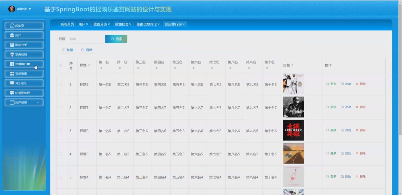This screenshot has height=195, width=402.
Task: Open the cover thumbnail for 标题6
Action: tap(294, 130)
